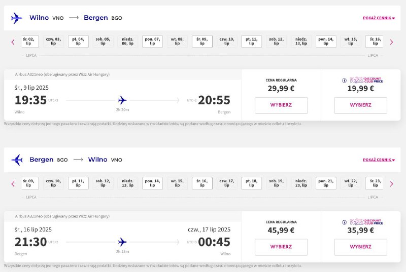
Task: Click the return Bergen–Wilno airplane icon
Action: [x=17, y=160]
